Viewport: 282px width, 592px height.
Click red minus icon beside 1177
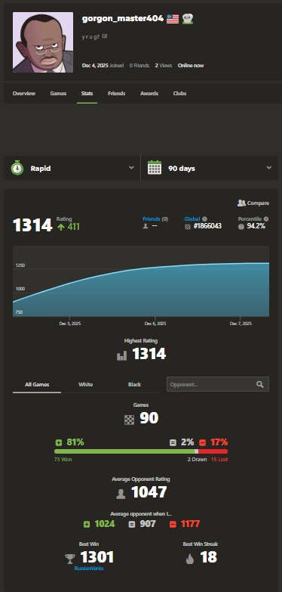pos(173,525)
